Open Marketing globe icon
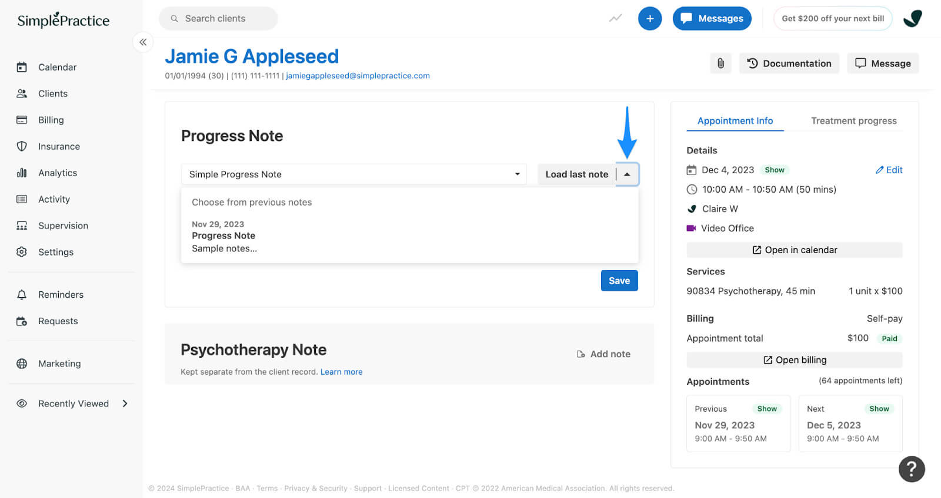The width and height of the screenshot is (941, 498). [22, 364]
